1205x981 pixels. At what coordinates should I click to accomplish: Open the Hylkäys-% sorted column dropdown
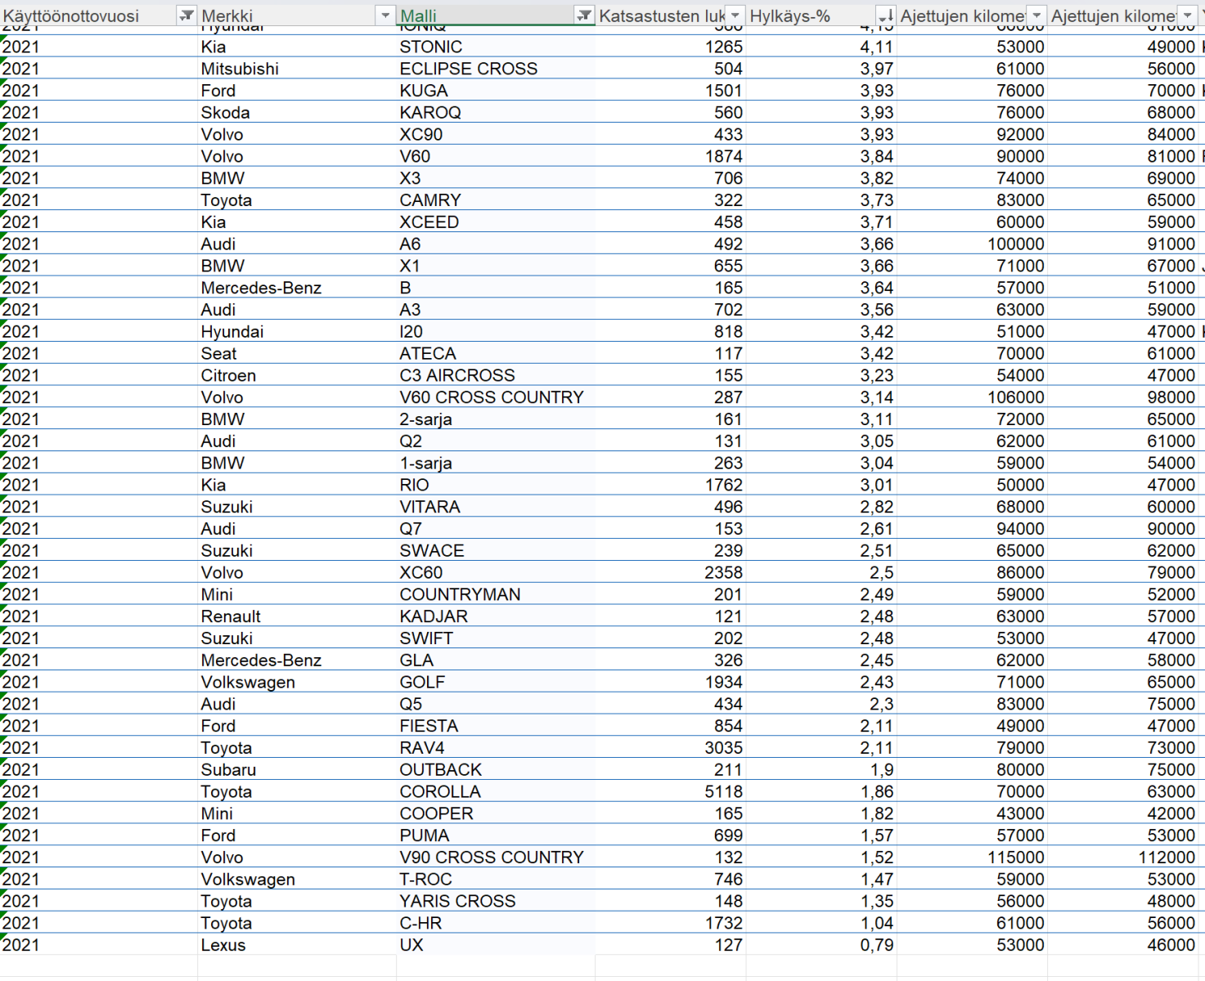(885, 16)
